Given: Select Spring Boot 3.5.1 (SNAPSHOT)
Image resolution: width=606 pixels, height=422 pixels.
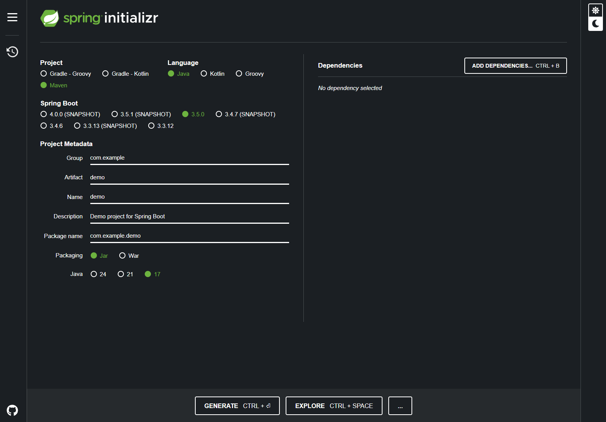Looking at the screenshot, I should [141, 114].
